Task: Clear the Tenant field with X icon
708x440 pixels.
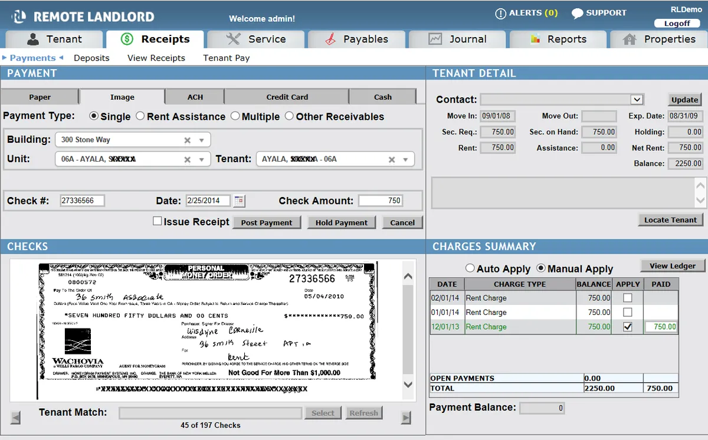Action: click(391, 160)
